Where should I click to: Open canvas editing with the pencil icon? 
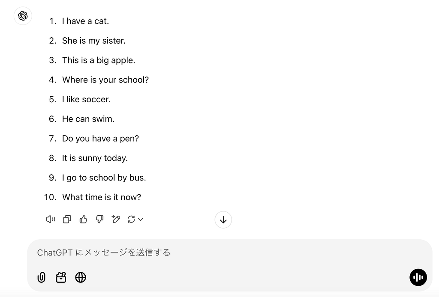115,219
